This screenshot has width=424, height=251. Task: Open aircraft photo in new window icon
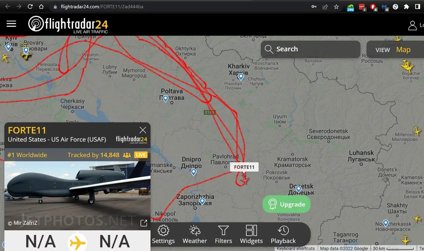(144, 223)
